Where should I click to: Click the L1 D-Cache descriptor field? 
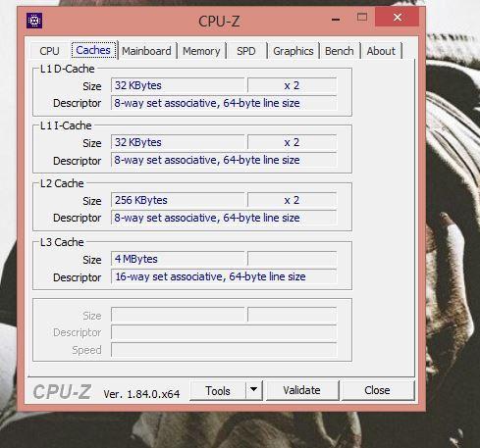(224, 103)
